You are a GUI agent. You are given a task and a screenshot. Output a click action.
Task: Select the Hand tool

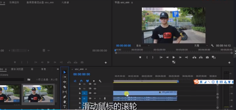click(65, 102)
